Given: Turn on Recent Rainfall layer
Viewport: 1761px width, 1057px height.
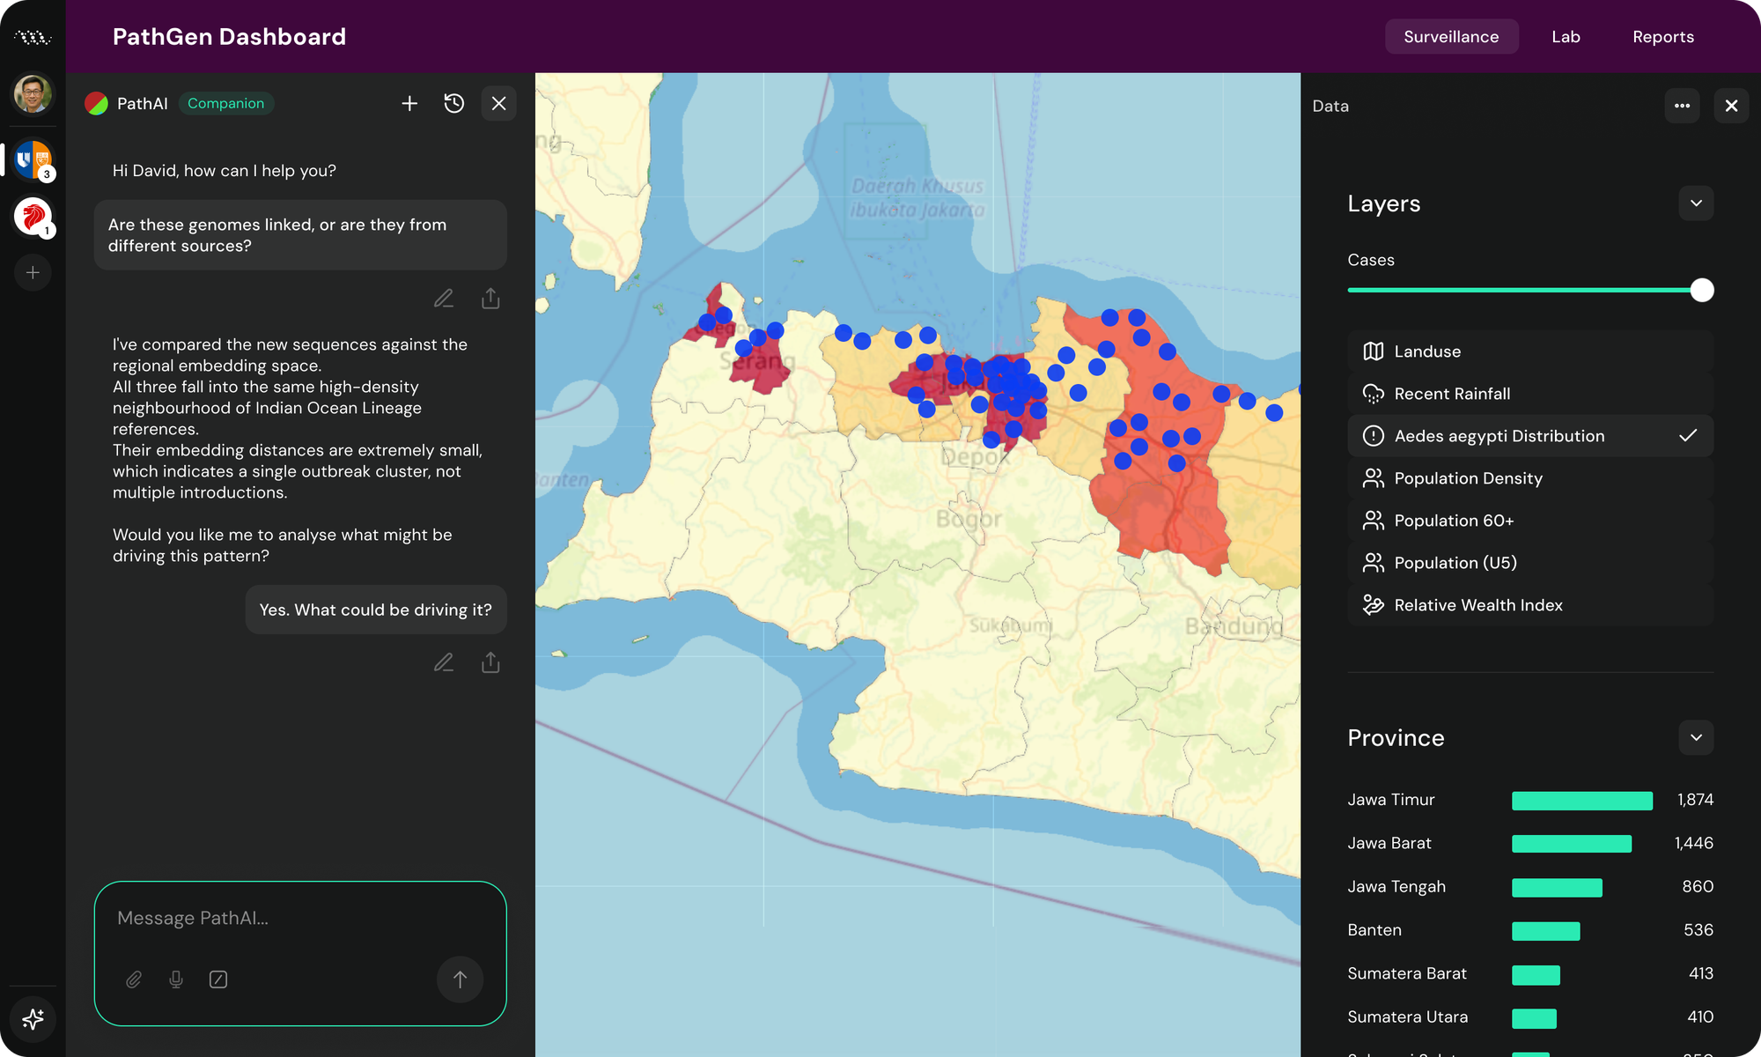Looking at the screenshot, I should click(1530, 394).
